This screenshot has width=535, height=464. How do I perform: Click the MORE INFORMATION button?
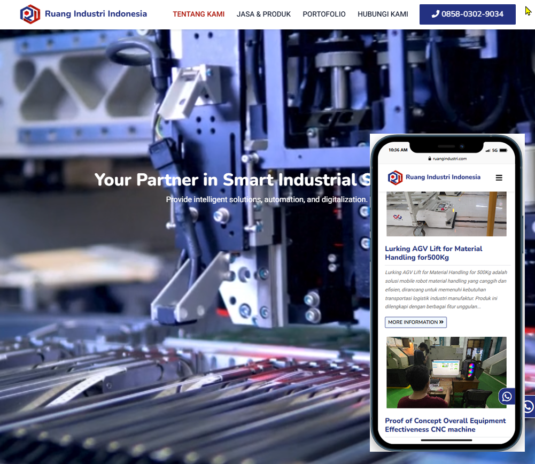point(416,322)
